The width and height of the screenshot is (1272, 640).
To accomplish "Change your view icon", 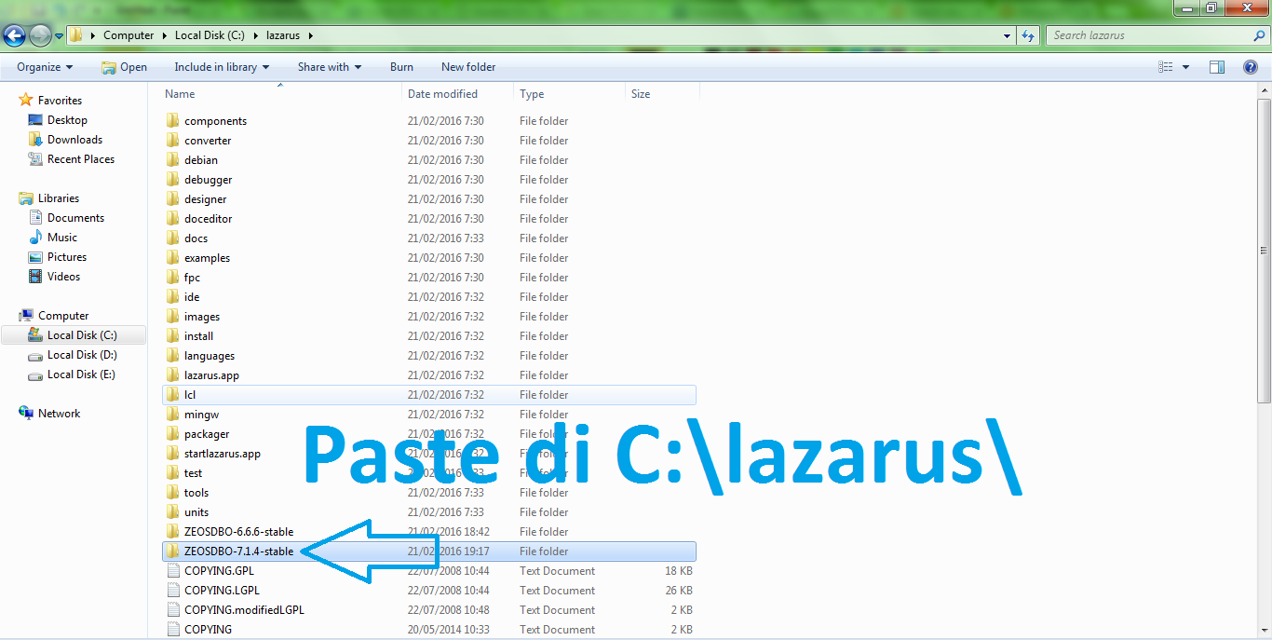I will (1166, 67).
